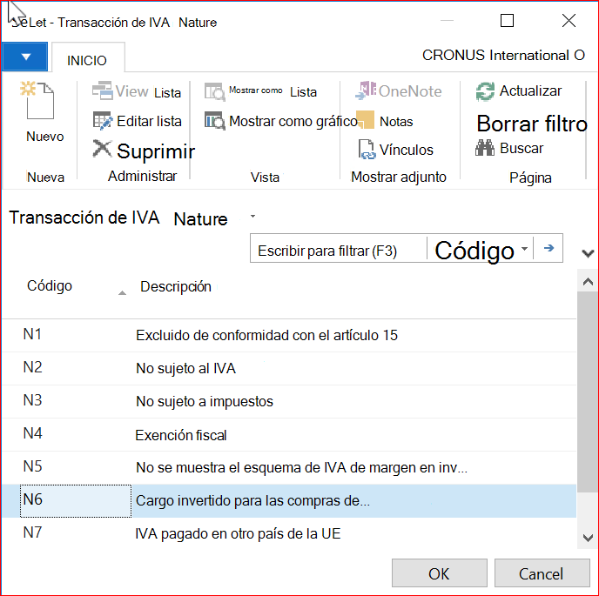Click the Editar lista icon
This screenshot has height=596, width=599.
(103, 121)
